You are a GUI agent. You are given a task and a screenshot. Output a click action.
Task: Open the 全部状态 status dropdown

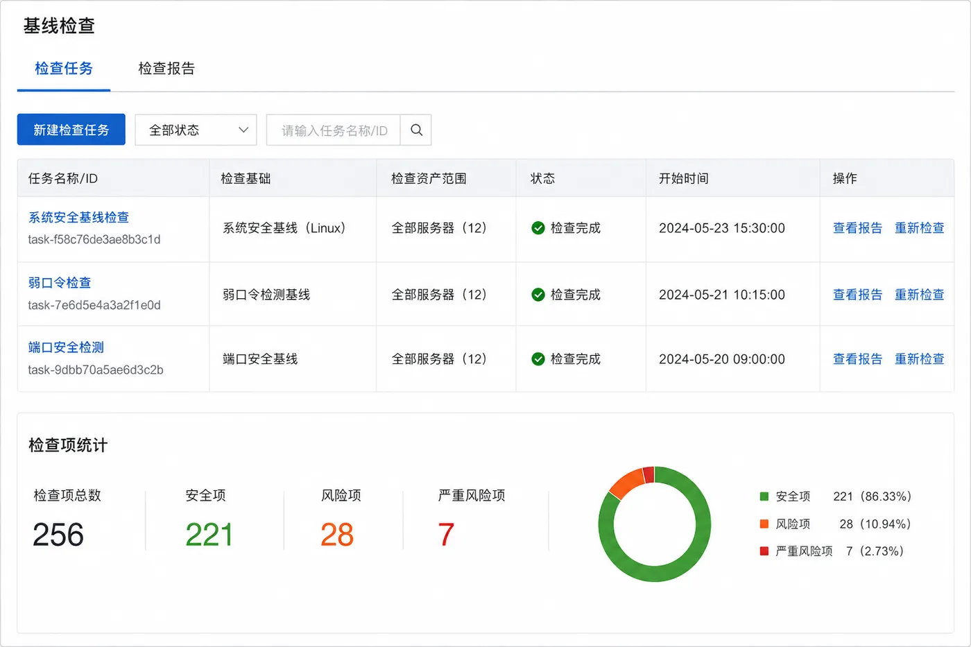click(x=196, y=130)
